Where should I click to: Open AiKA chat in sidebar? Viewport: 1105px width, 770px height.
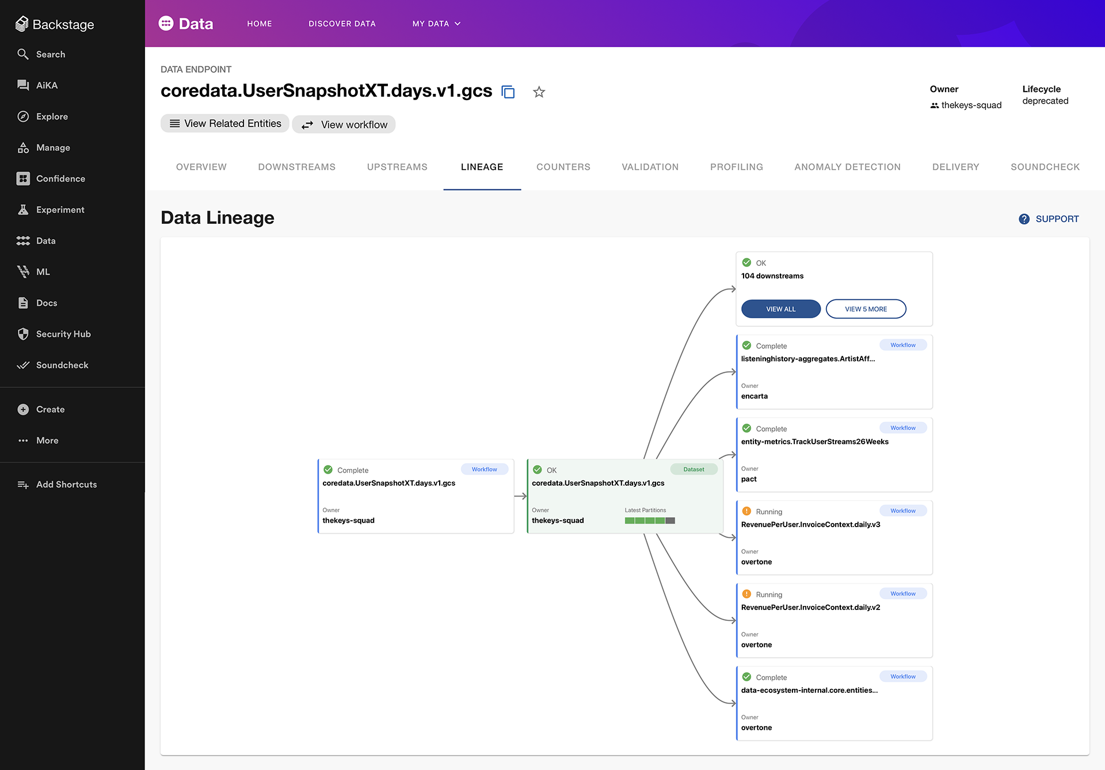click(47, 85)
